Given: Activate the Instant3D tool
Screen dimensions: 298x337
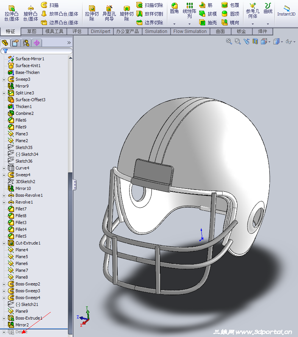Looking at the screenshot, I should 286,10.
